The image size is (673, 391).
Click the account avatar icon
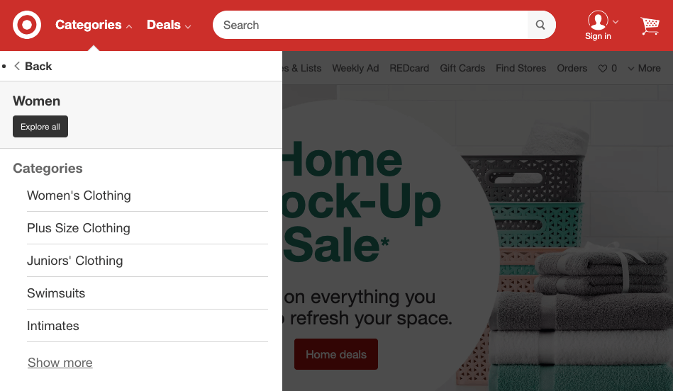598,20
